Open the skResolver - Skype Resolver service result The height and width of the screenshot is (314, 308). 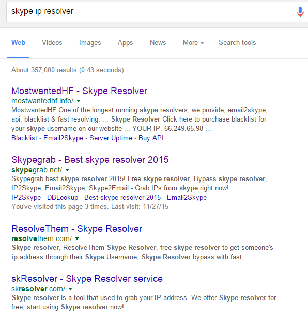[x=87, y=279]
